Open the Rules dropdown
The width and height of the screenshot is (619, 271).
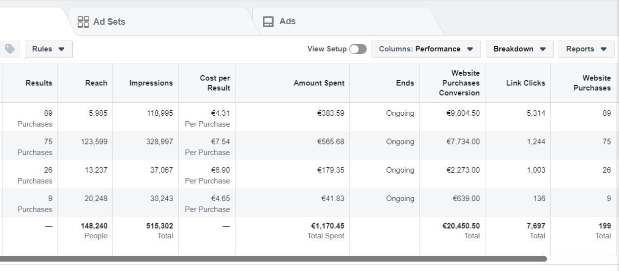[x=48, y=49]
